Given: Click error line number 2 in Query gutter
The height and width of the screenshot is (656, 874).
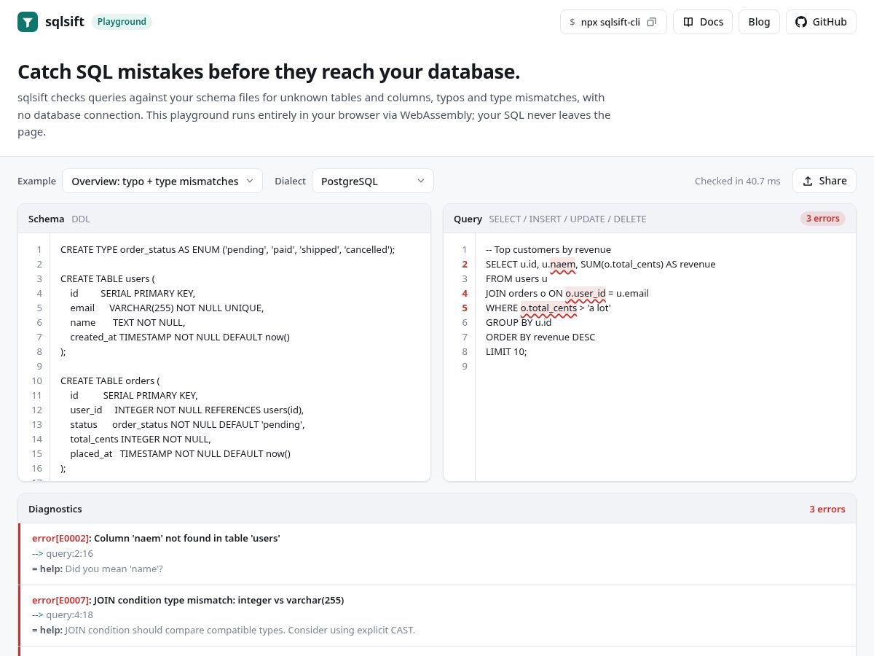Looking at the screenshot, I should click(465, 264).
